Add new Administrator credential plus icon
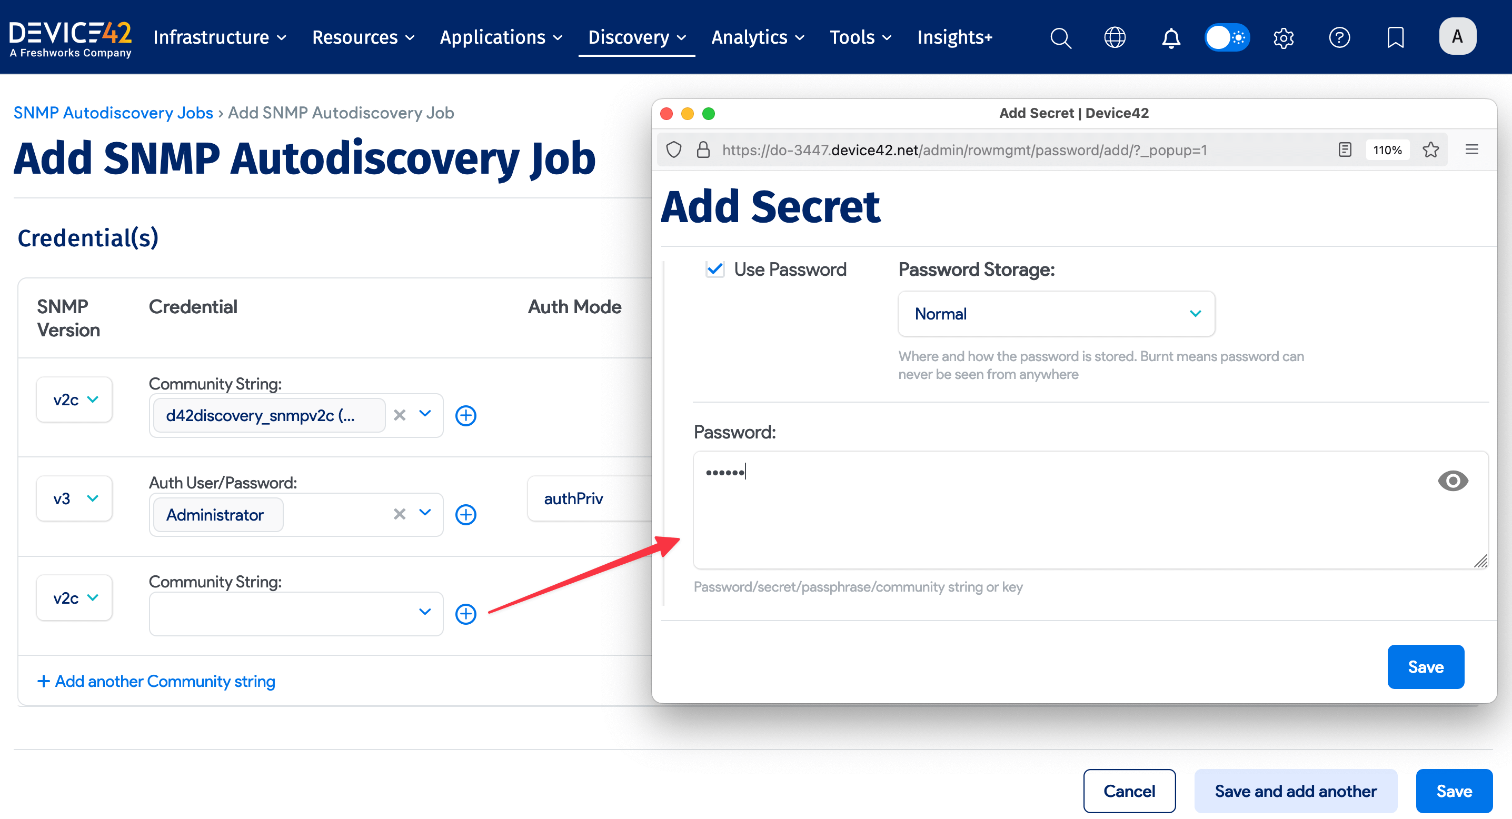1512x819 pixels. point(466,515)
